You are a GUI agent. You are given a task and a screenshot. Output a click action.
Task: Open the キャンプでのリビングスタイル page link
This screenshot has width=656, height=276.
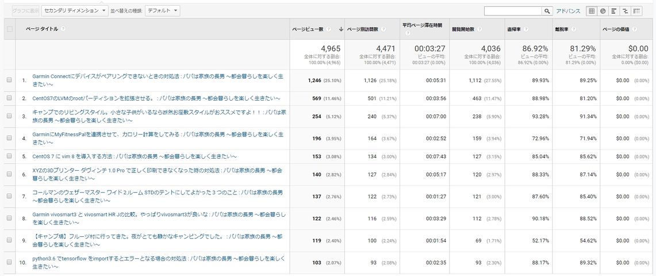pos(159,116)
